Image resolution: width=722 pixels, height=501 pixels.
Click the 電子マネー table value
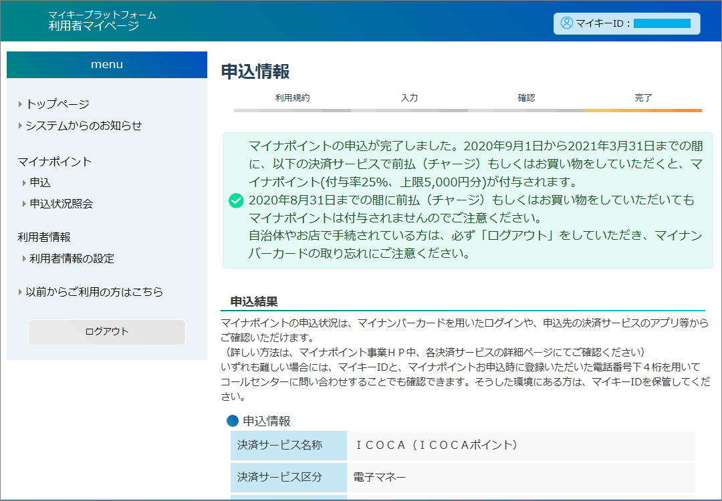(x=380, y=477)
